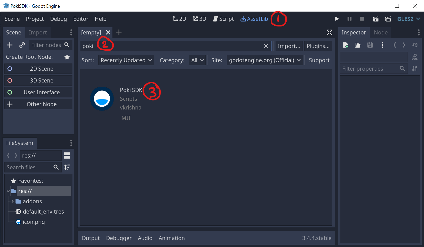
Task: Open the AssetLib workspace
Action: coord(254,19)
